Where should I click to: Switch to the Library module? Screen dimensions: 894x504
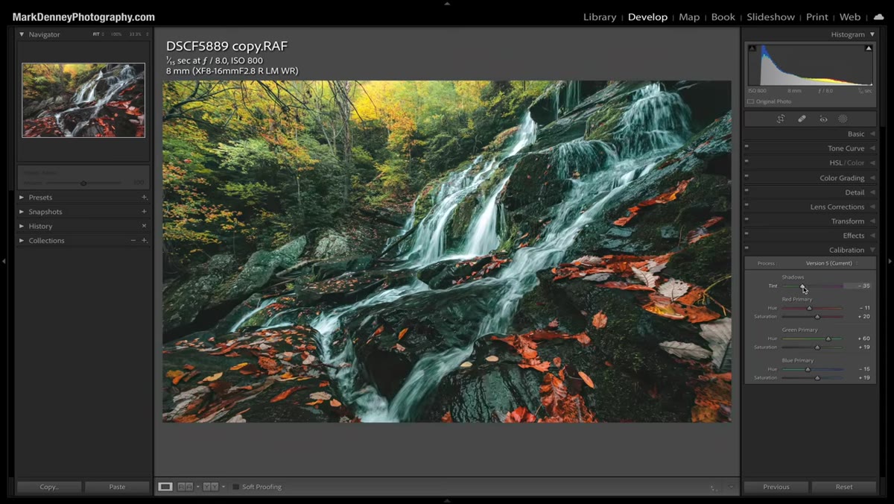click(x=600, y=16)
